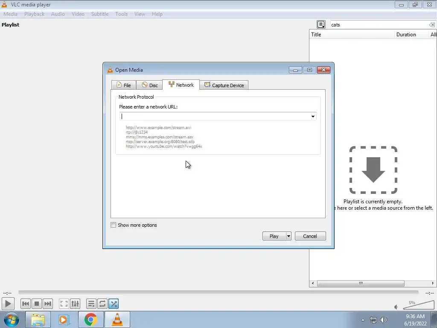The height and width of the screenshot is (328, 437).
Task: Toggle fullscreen video mode
Action: (64, 304)
